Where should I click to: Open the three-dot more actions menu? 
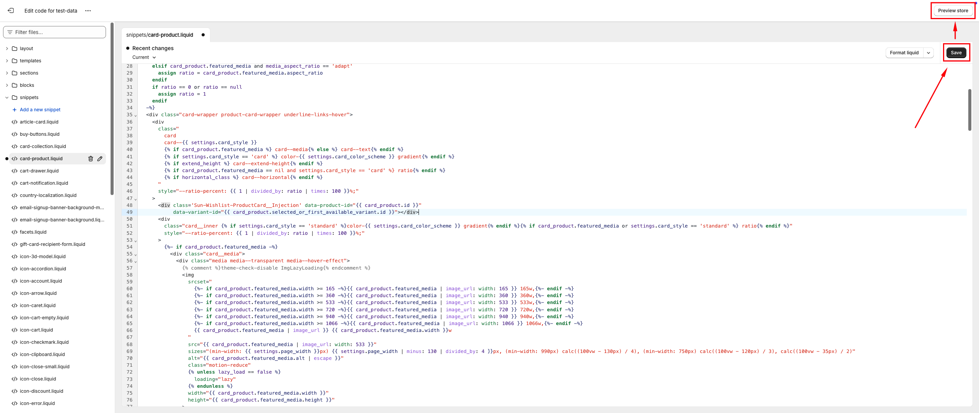[x=88, y=11]
